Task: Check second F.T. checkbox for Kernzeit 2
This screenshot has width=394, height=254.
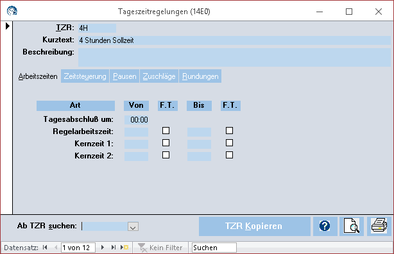Action: [x=229, y=155]
